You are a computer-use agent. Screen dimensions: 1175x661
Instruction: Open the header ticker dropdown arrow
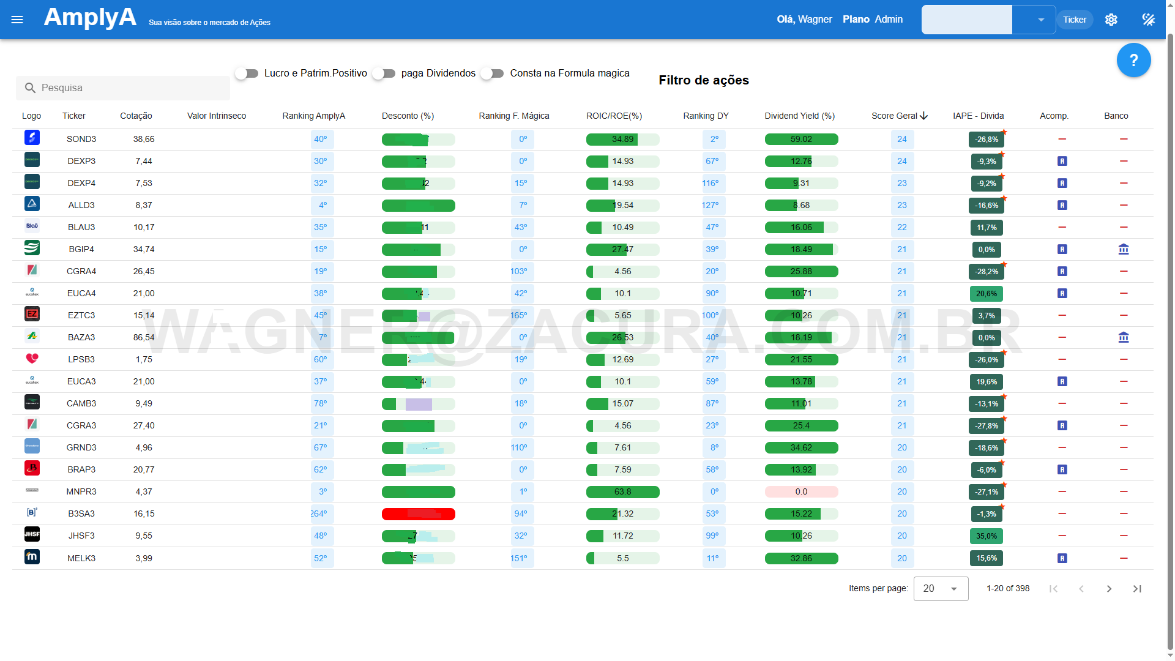coord(1040,20)
